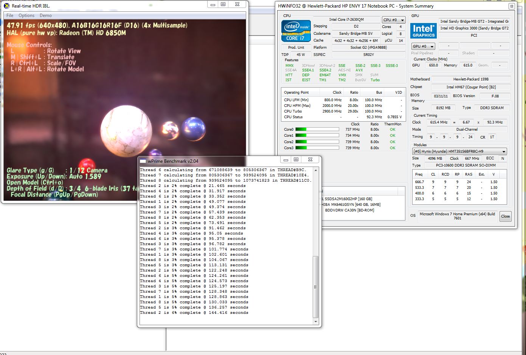Click the Socket G2 (rPGA988B) platform field

point(363,48)
